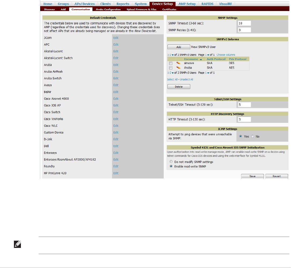Select Yes for pinging unreachable devices
Viewport: 291px width, 268px height.
(241, 136)
